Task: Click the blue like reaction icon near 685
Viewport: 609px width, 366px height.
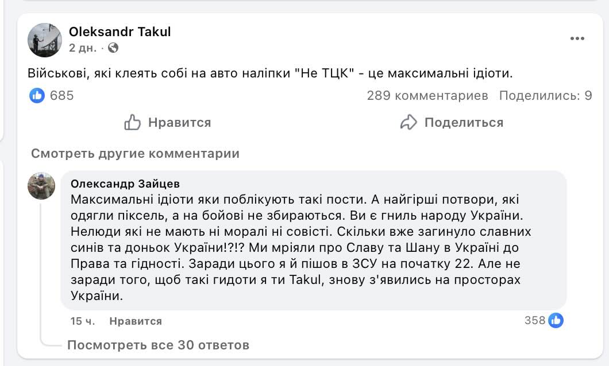Action: tap(37, 96)
